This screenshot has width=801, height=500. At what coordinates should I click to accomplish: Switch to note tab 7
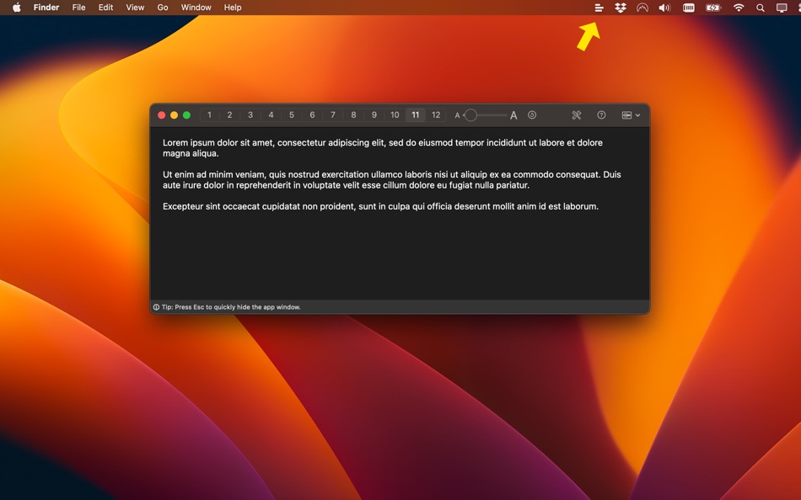coord(332,115)
